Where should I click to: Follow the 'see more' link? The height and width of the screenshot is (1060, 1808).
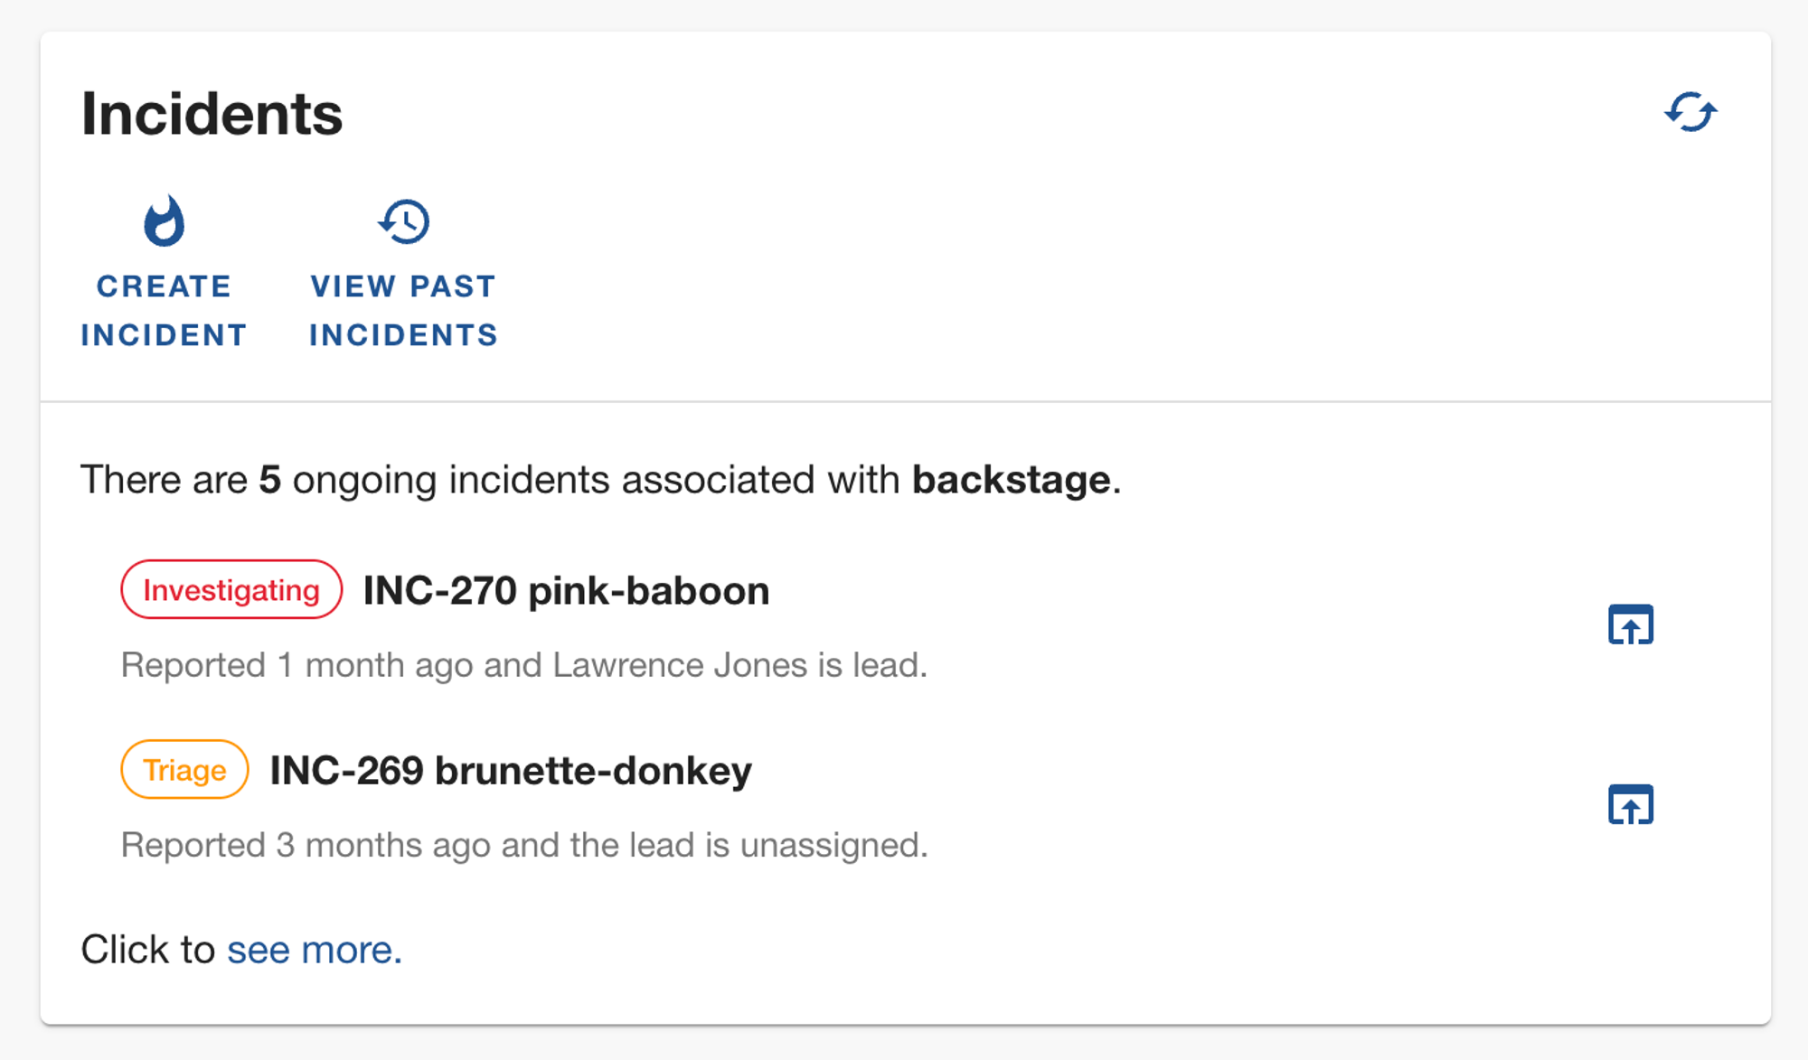tap(314, 950)
